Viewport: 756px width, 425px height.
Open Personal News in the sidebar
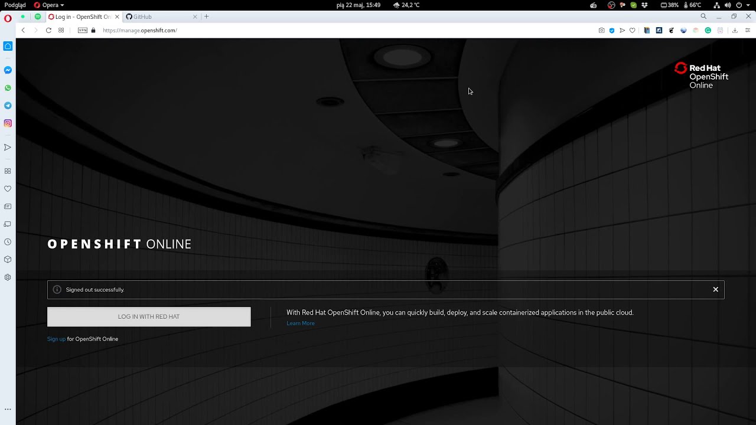click(x=8, y=207)
